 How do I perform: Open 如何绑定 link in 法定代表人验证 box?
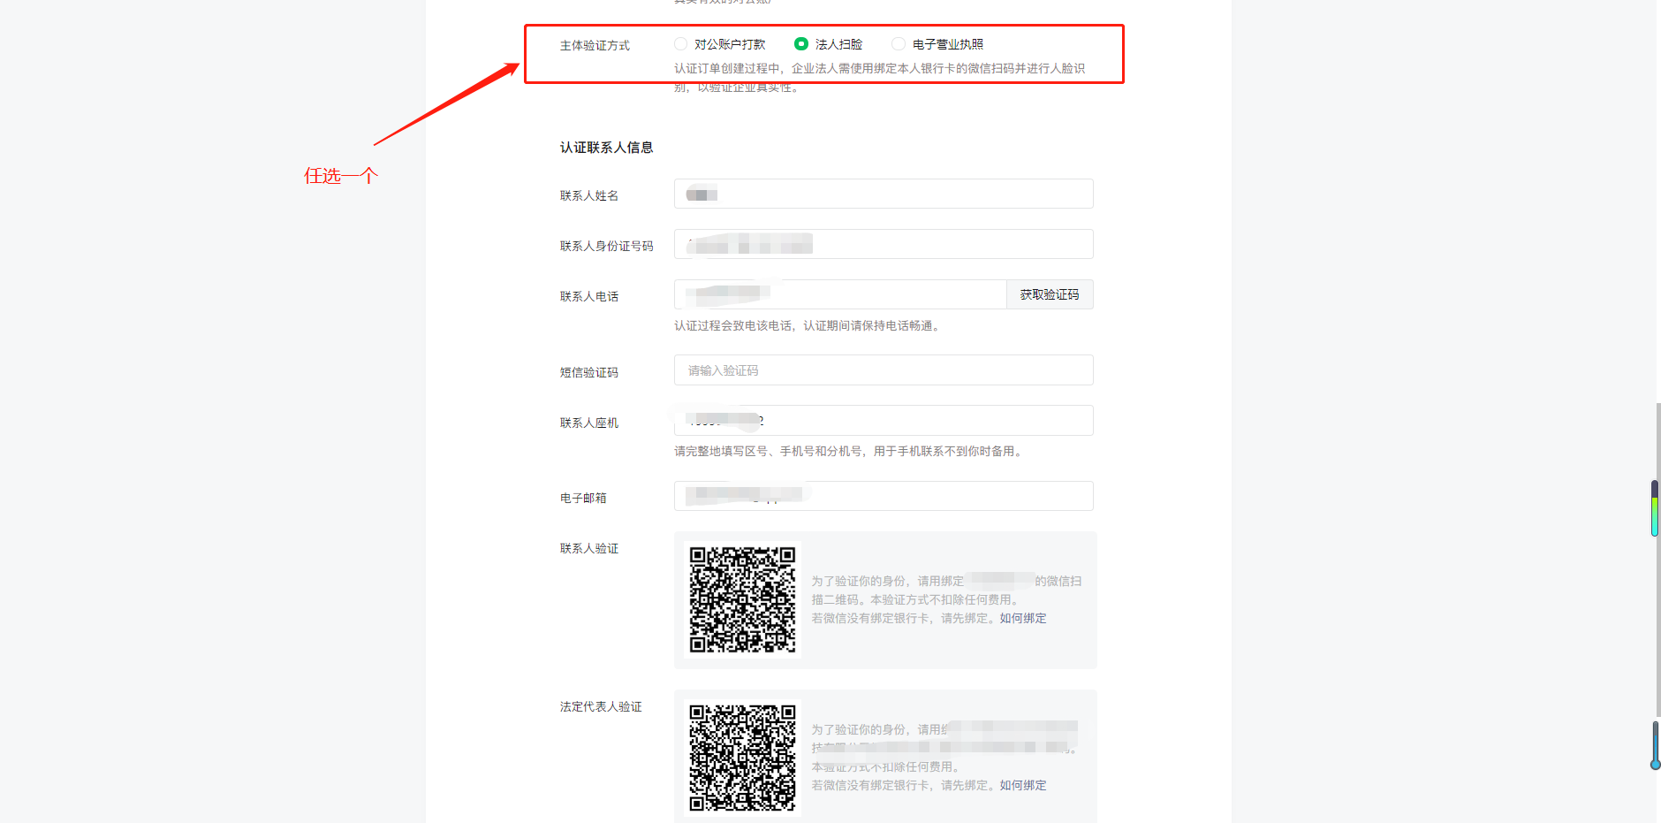point(1023,786)
